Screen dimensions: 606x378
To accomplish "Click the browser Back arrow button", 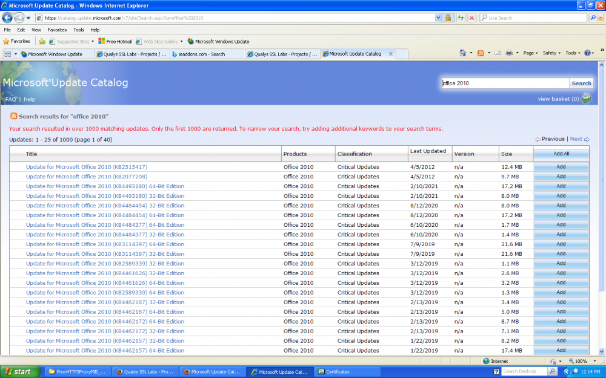I will (8, 18).
